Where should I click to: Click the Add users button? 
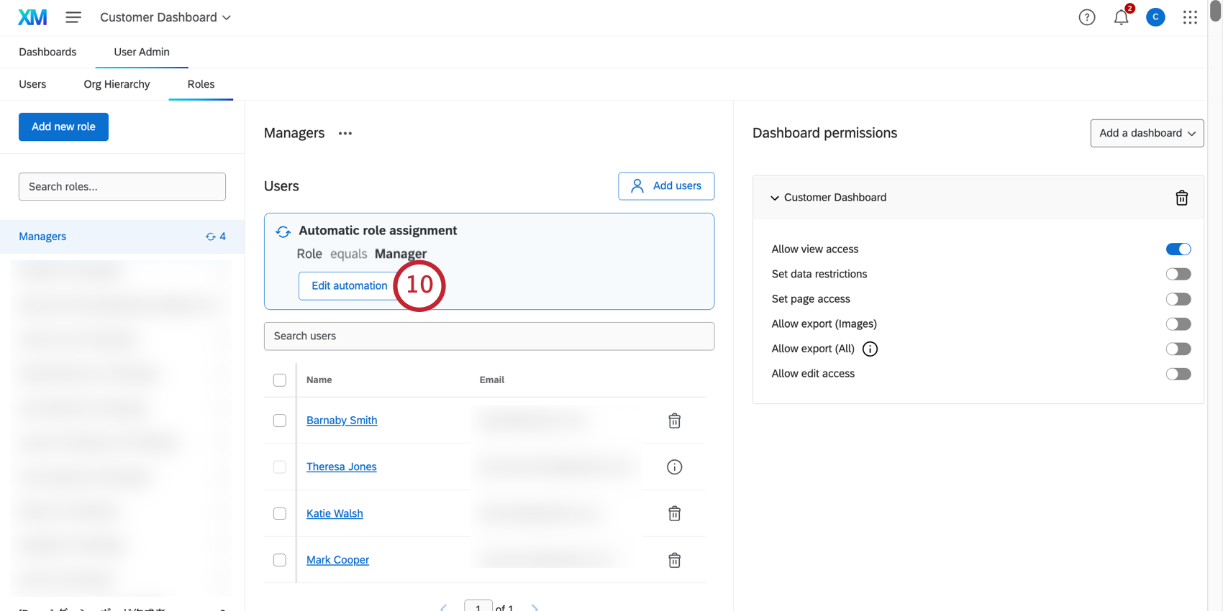tap(666, 186)
